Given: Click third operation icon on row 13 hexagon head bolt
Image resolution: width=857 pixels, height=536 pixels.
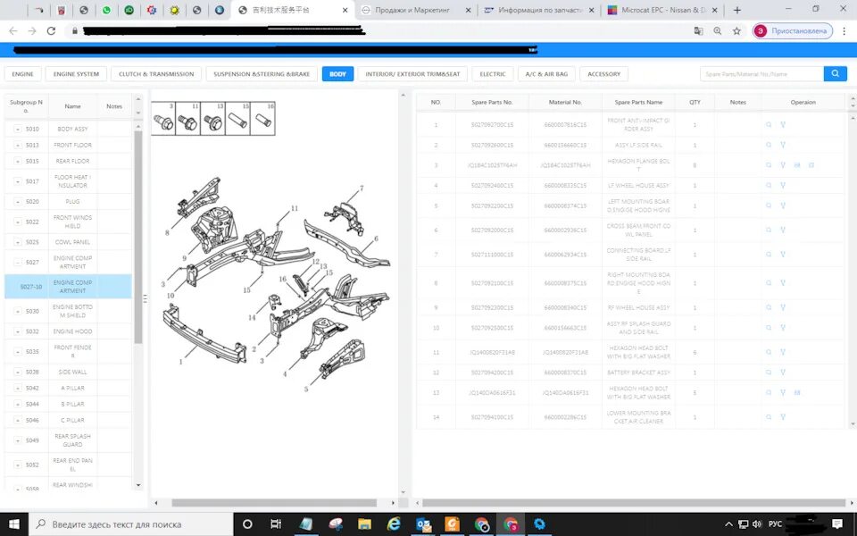Looking at the screenshot, I should click(x=797, y=393).
